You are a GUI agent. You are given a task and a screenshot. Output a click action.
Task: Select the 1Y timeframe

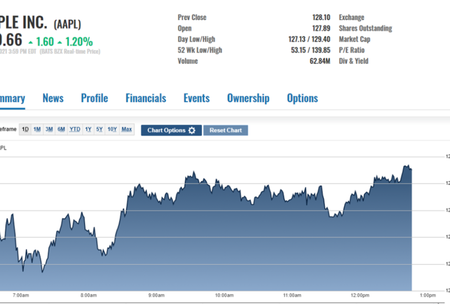88,129
